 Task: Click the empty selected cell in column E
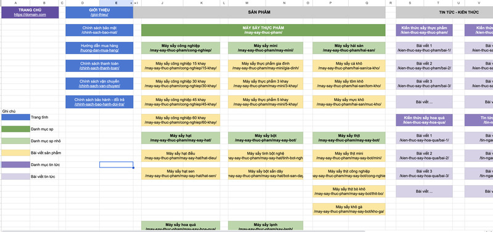pos(116,165)
